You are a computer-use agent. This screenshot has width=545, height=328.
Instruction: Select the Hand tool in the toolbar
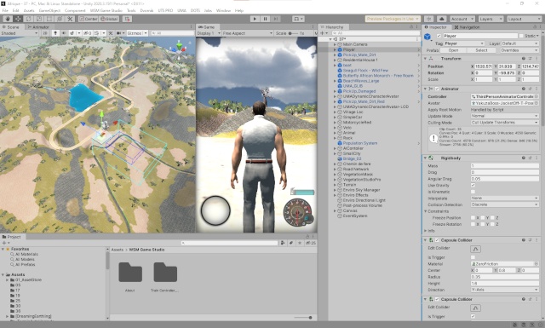pos(8,19)
